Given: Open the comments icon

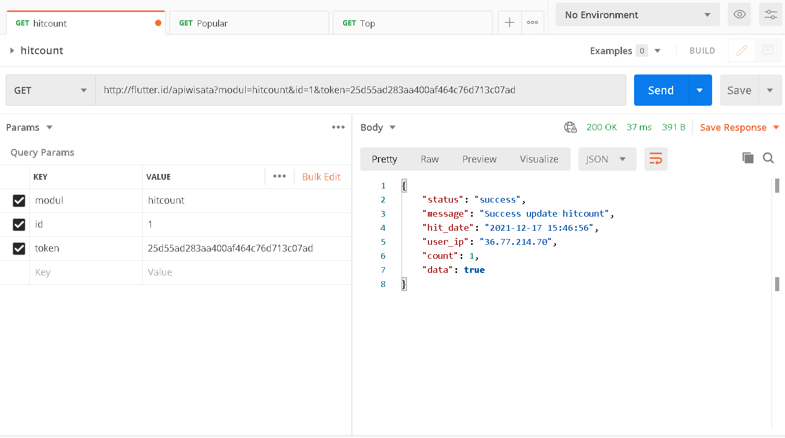Looking at the screenshot, I should (768, 51).
